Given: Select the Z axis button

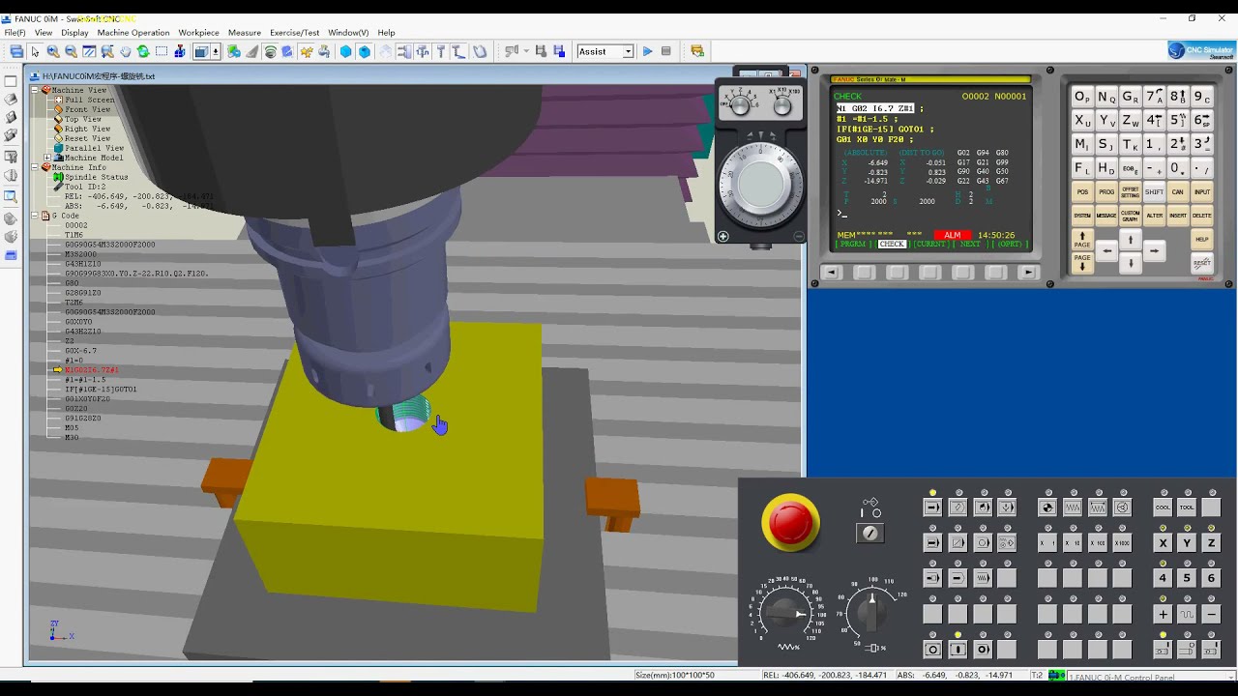Looking at the screenshot, I should point(1210,543).
